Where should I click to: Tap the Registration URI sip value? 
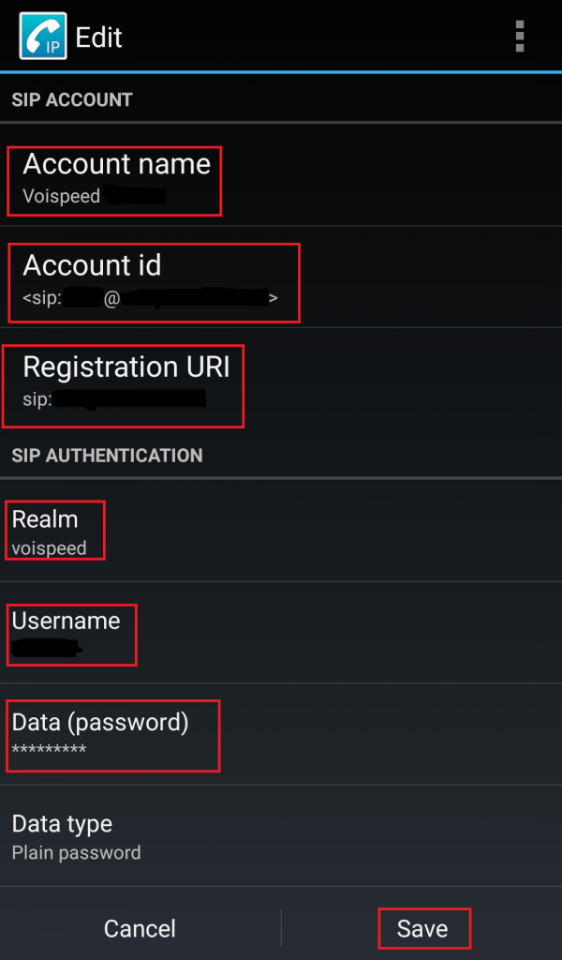click(x=114, y=399)
